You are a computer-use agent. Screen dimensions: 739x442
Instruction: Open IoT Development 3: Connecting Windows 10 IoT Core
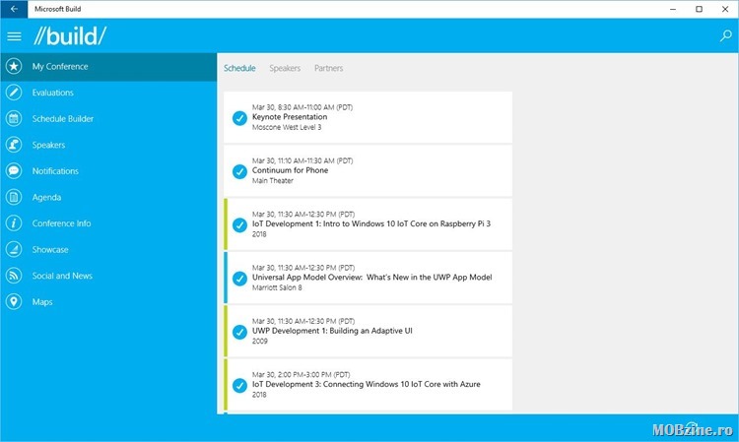367,384
